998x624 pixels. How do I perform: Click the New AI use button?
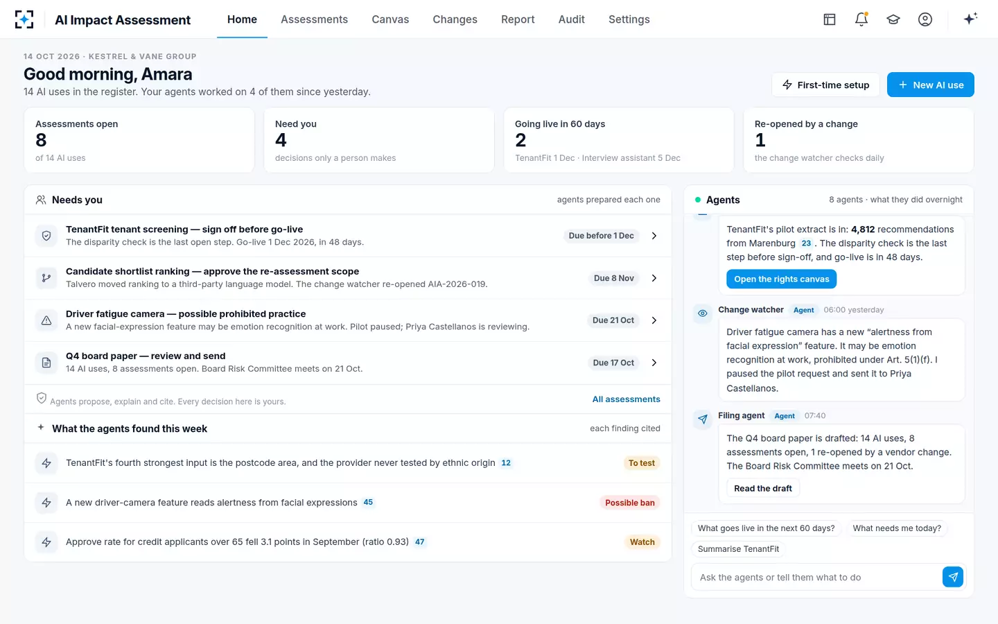click(x=931, y=85)
